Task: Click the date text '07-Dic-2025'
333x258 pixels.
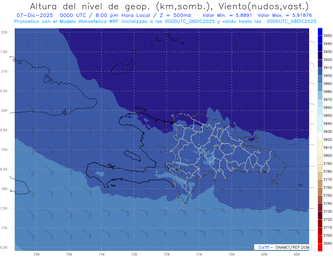Action: coord(35,15)
